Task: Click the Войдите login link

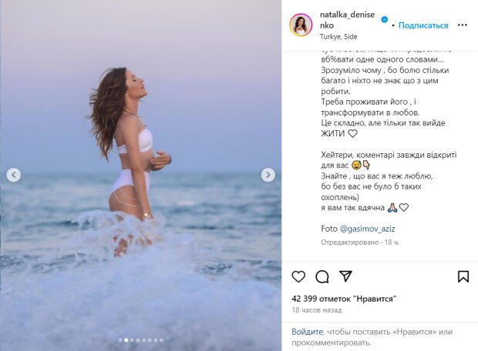Action: point(307,332)
